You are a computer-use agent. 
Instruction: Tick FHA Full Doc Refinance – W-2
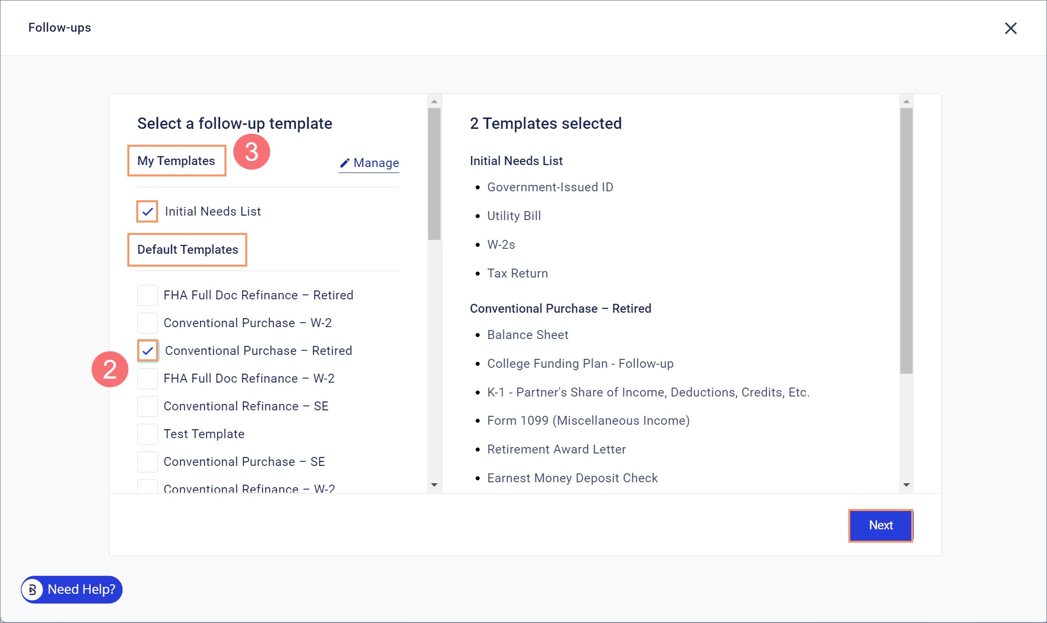(x=147, y=379)
